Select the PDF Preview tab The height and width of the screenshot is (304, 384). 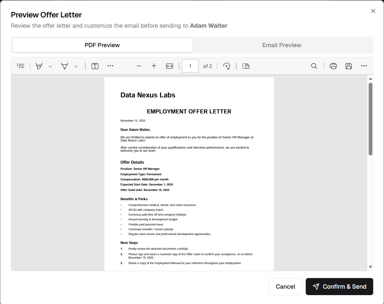[102, 45]
